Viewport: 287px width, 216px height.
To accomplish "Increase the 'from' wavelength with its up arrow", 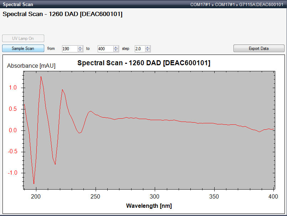I will [80, 47].
